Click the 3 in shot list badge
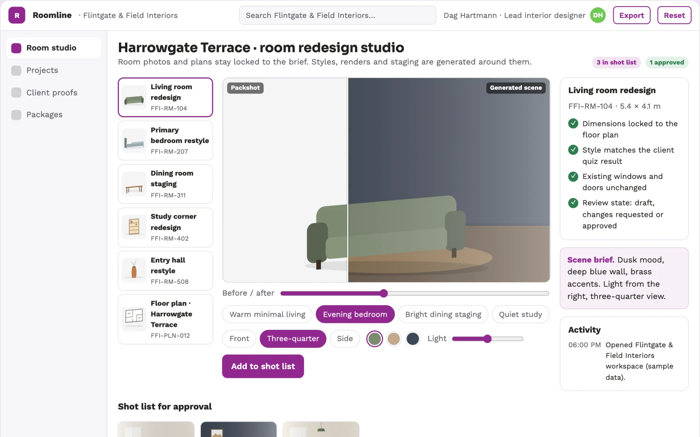 tap(616, 63)
